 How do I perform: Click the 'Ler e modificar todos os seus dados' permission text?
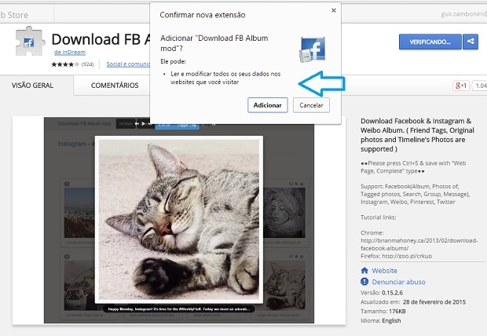(225, 78)
